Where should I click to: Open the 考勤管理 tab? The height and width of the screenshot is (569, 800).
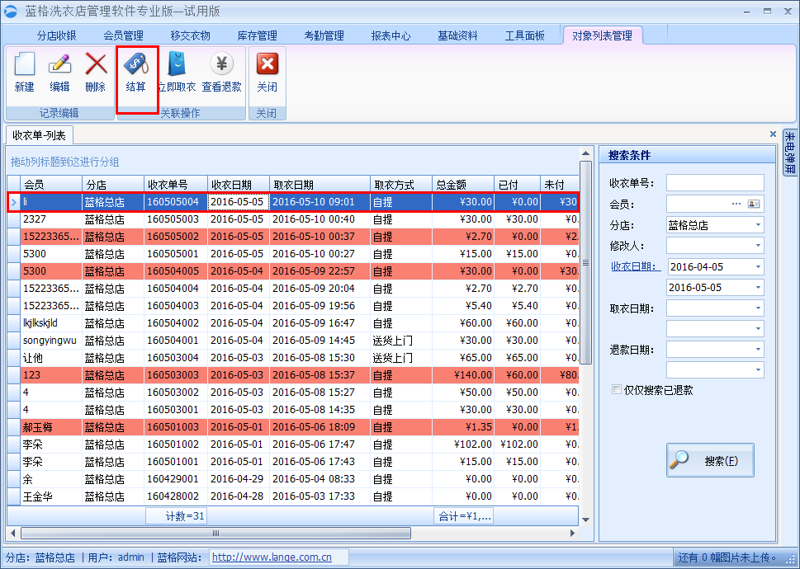pyautogui.click(x=324, y=35)
